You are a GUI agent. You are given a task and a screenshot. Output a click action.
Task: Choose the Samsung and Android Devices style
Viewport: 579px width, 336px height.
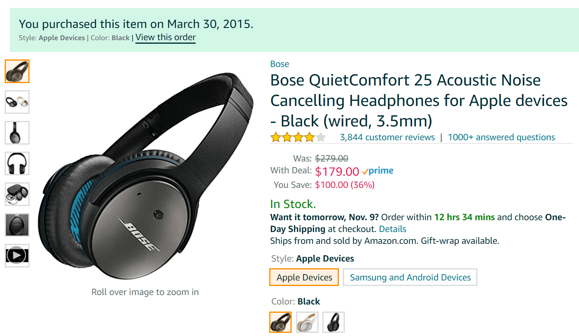(410, 277)
